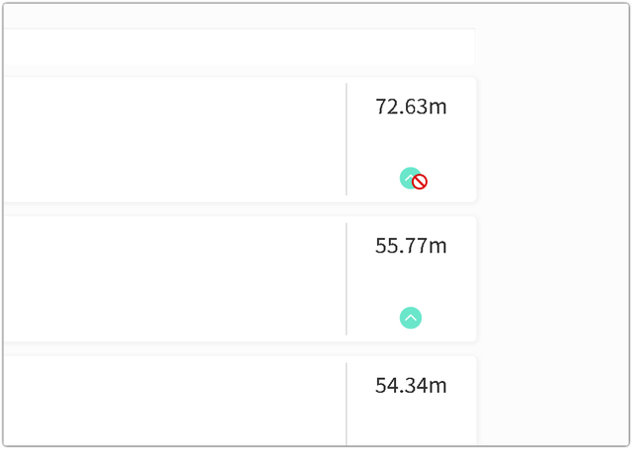Click blank space between 55.77m and its chevron
632x449 pixels.
(411, 280)
